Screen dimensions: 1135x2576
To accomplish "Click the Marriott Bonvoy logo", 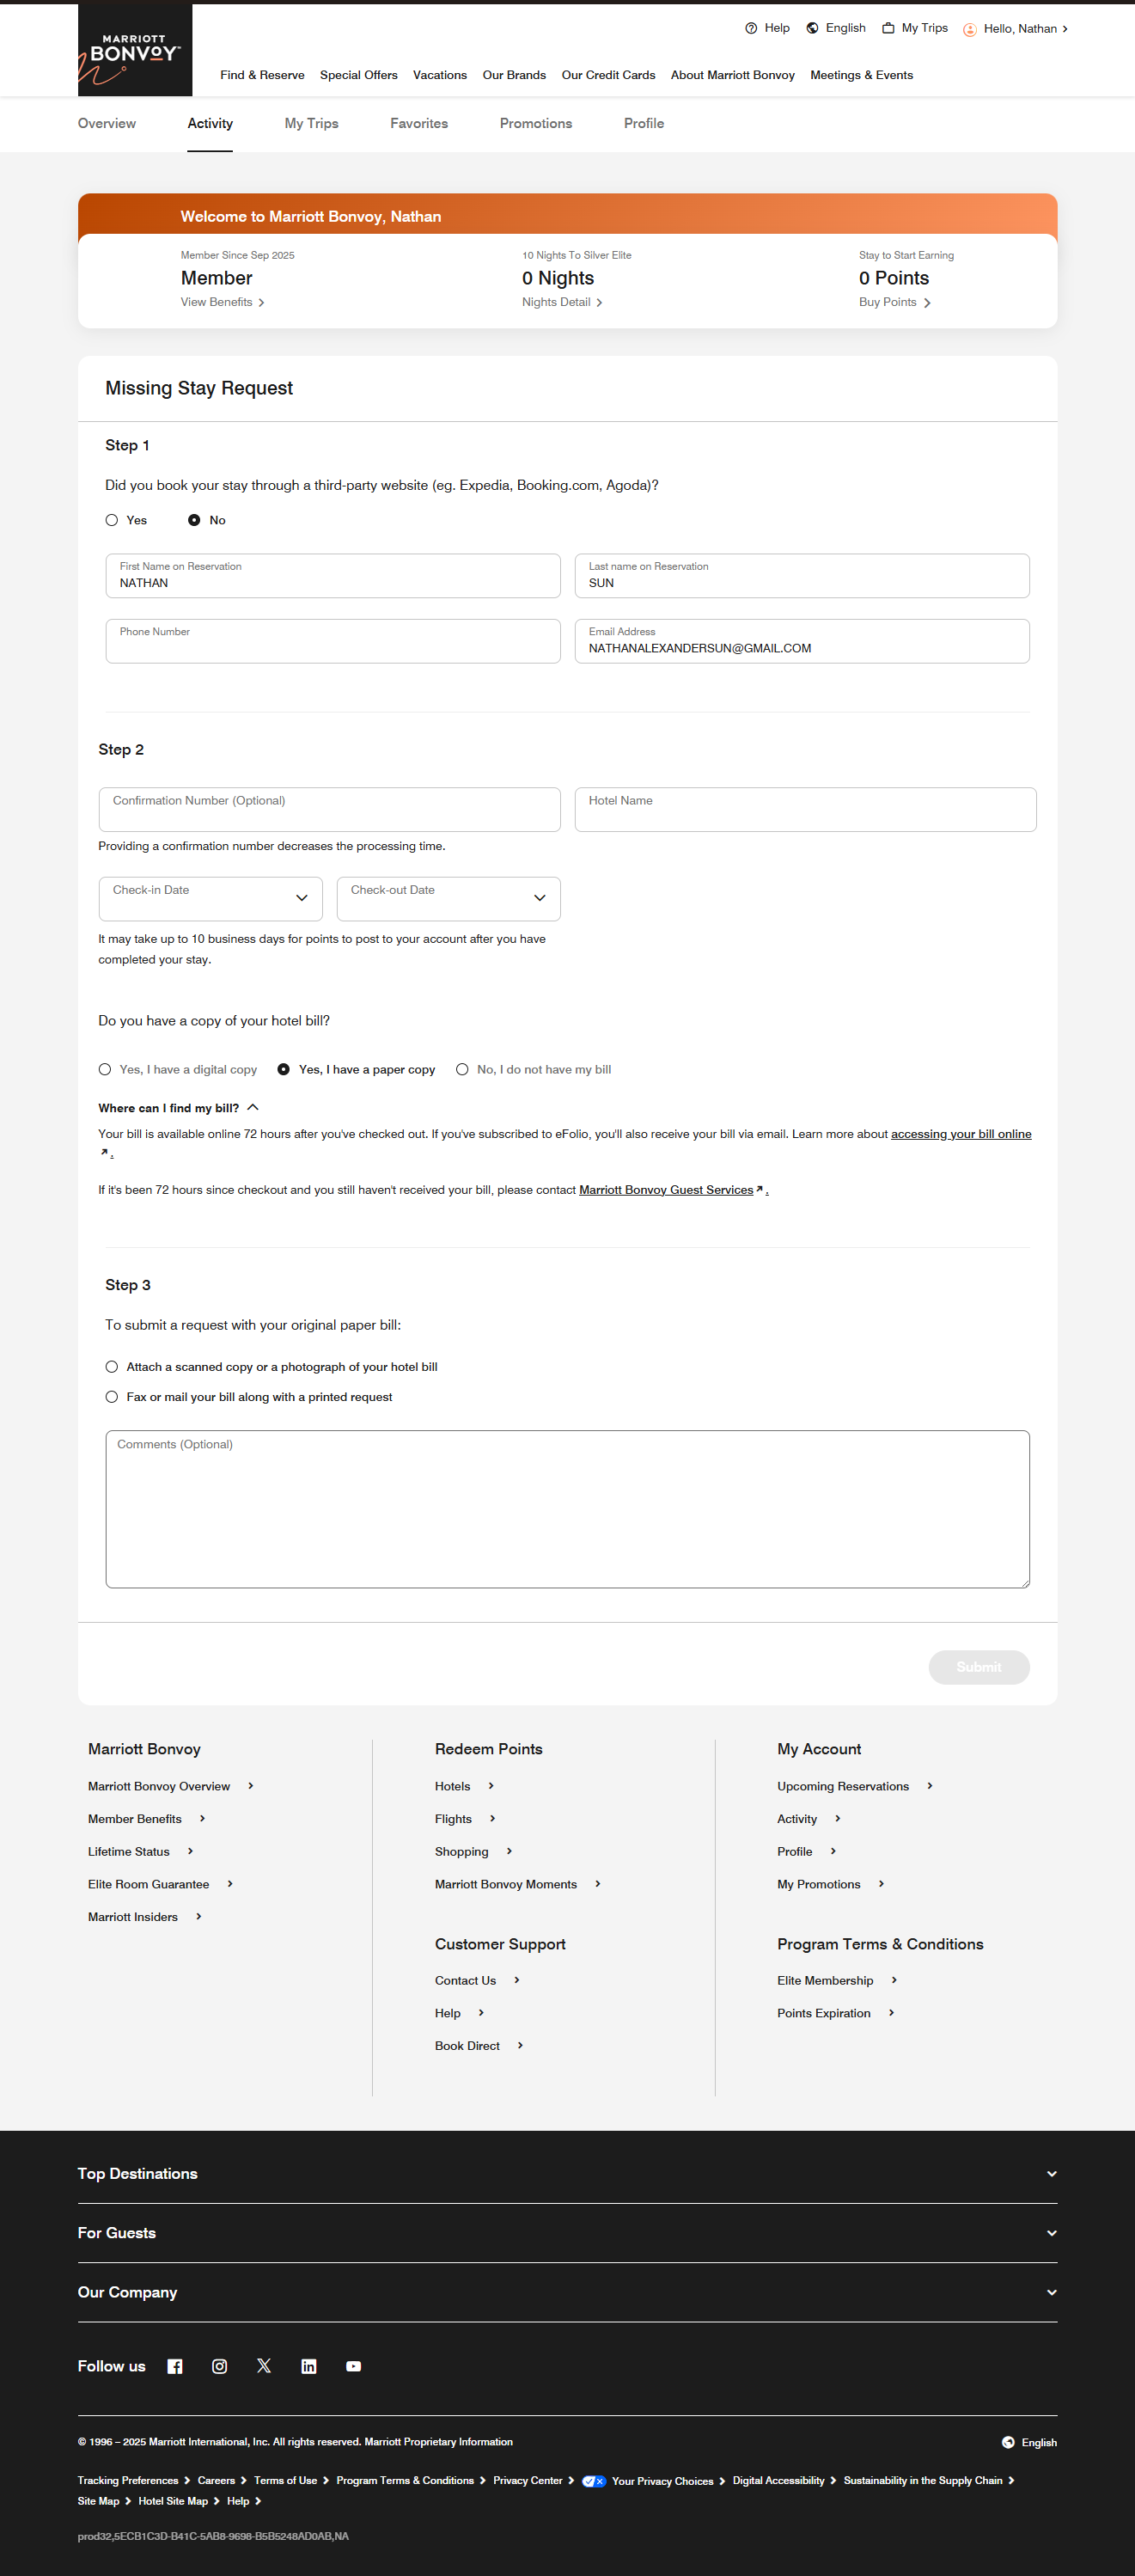I will click(x=135, y=51).
